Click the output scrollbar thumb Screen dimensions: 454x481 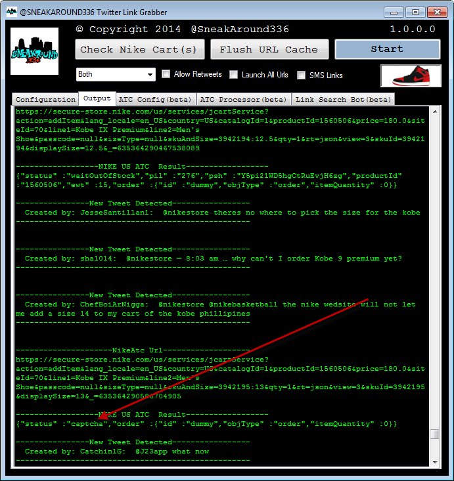pos(435,434)
